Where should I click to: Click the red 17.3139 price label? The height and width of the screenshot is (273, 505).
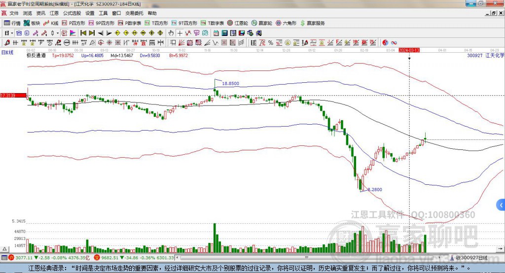point(13,96)
